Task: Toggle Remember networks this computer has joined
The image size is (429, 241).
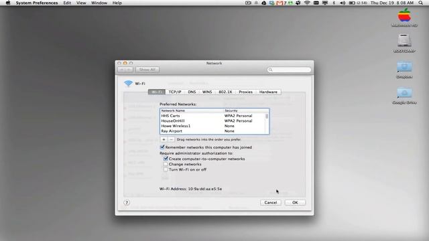Action: pyautogui.click(x=162, y=147)
